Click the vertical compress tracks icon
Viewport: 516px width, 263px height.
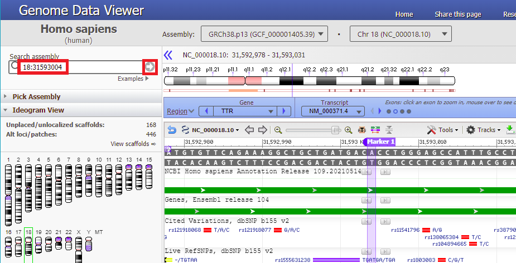[389, 130]
